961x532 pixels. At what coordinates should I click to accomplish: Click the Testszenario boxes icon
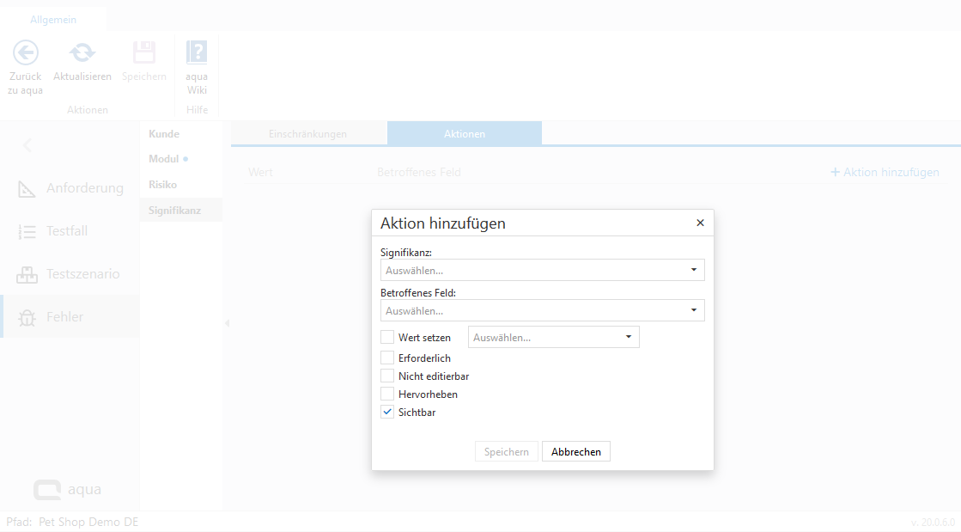[x=27, y=274]
